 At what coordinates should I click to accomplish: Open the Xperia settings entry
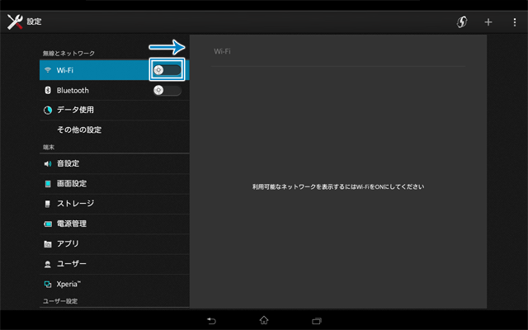73,283
